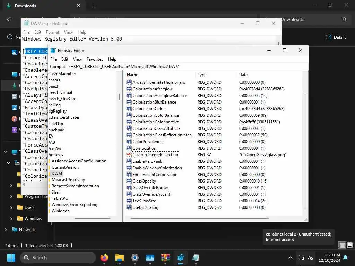Open a new File Explorer tab

click(x=94, y=6)
